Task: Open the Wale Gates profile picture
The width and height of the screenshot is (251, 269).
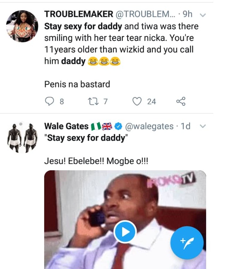Action: [x=22, y=138]
